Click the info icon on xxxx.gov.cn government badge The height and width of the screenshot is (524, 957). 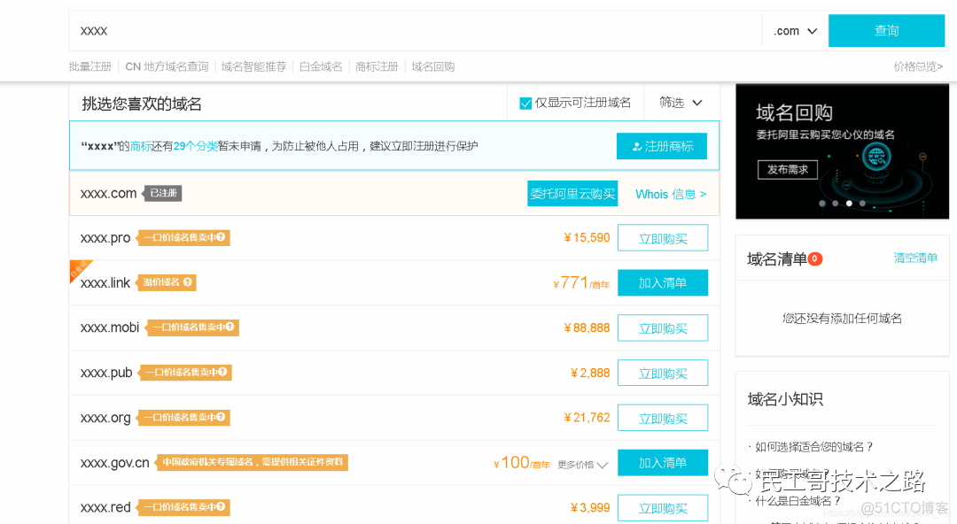coord(339,462)
